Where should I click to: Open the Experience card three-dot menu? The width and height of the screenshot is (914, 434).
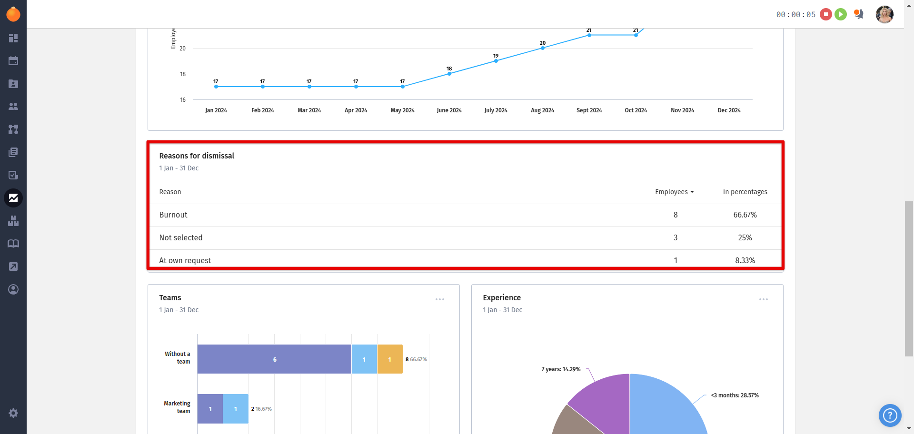coord(764,299)
